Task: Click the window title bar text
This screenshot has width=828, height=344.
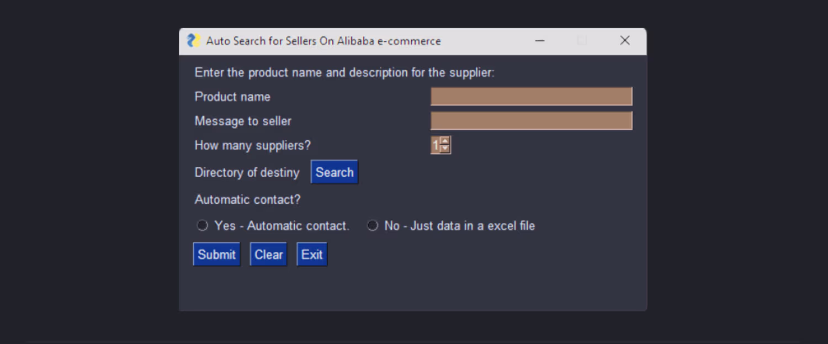Action: 323,41
